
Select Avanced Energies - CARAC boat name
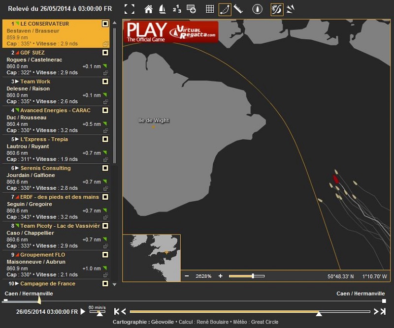(x=55, y=111)
